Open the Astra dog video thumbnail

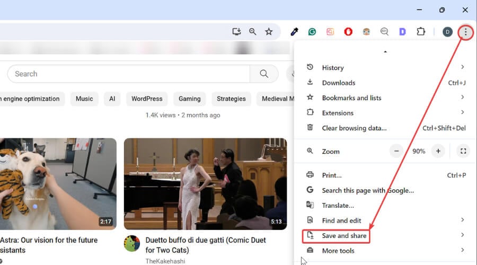pyautogui.click(x=58, y=184)
